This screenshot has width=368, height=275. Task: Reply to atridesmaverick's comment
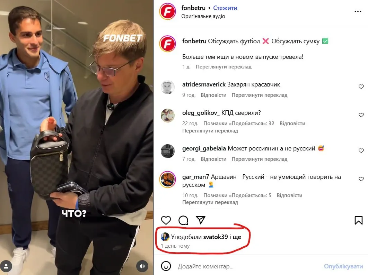[x=213, y=95]
